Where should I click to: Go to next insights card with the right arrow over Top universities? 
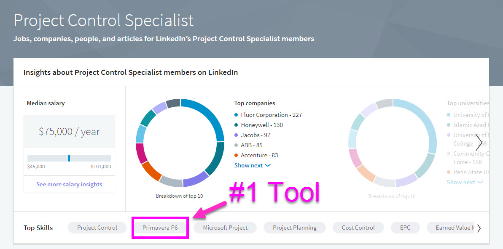pyautogui.click(x=479, y=142)
